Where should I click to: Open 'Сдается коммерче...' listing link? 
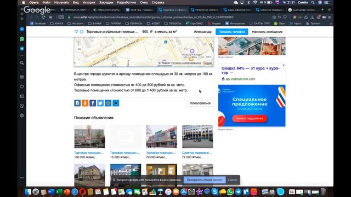tap(197, 153)
